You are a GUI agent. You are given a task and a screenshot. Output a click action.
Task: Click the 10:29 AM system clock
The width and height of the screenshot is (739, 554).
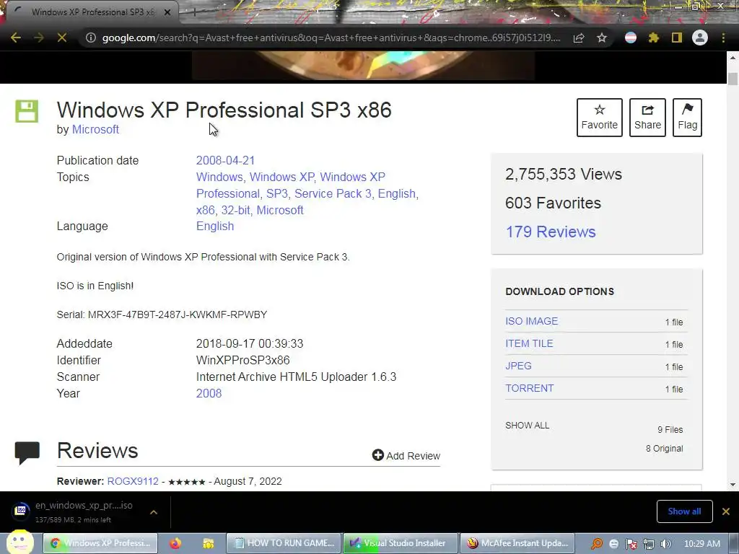coord(701,544)
